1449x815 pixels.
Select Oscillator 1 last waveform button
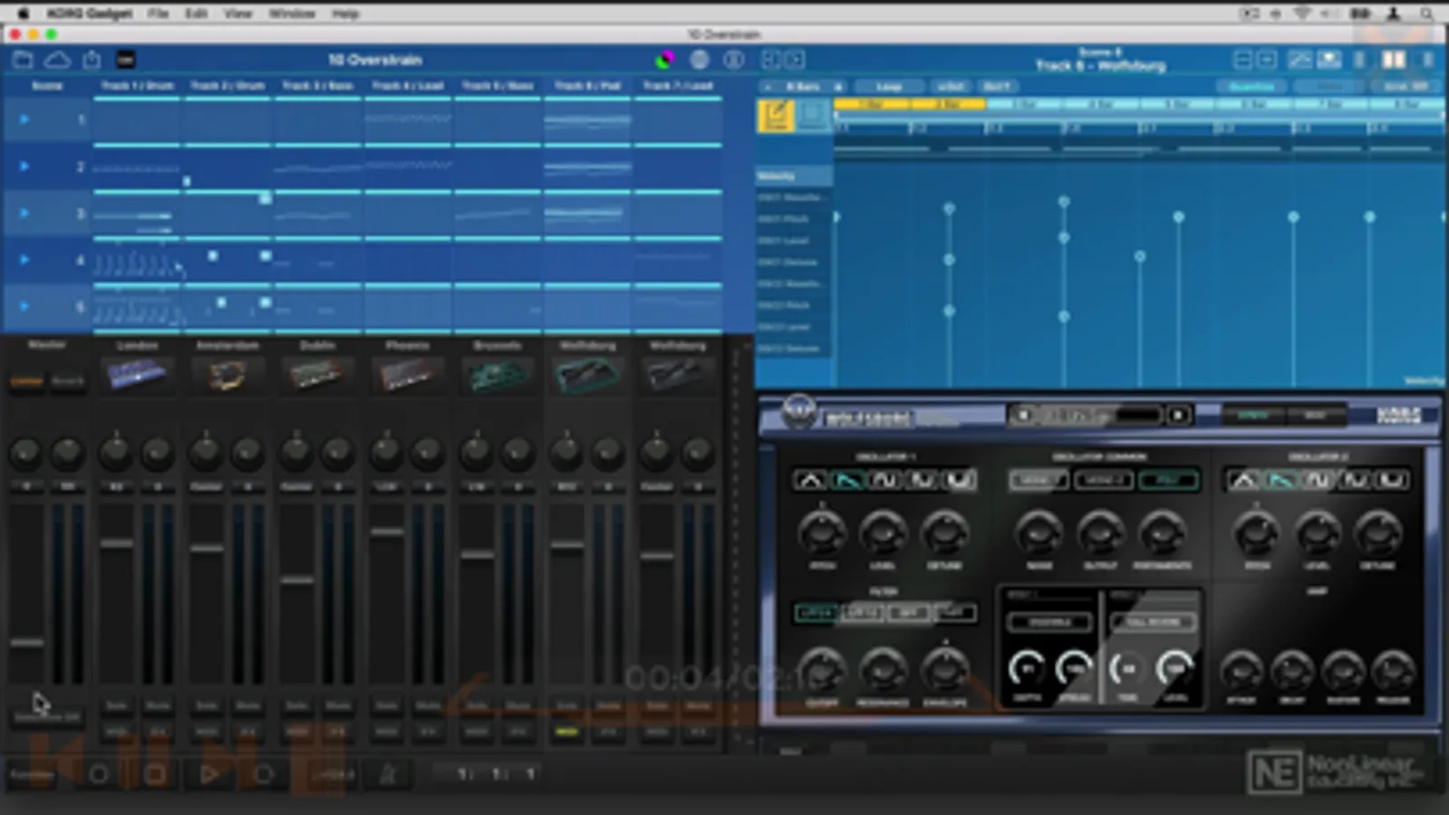coord(960,480)
